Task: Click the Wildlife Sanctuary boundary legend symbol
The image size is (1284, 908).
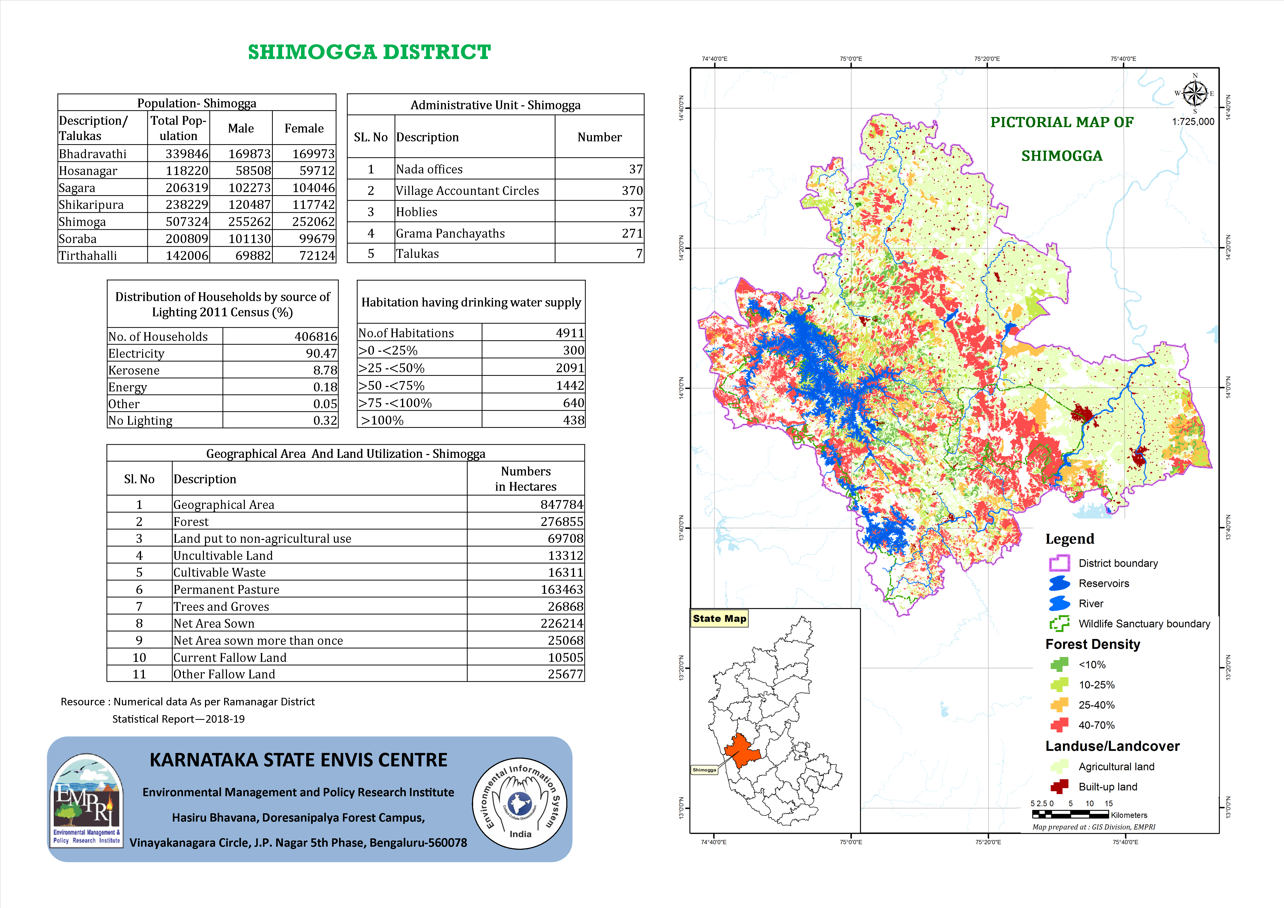Action: tap(1059, 624)
